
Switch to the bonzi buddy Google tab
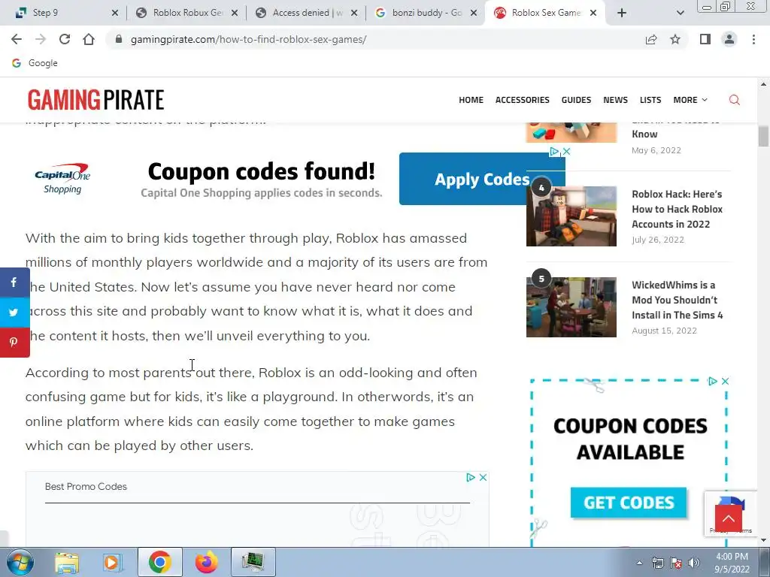pos(427,13)
